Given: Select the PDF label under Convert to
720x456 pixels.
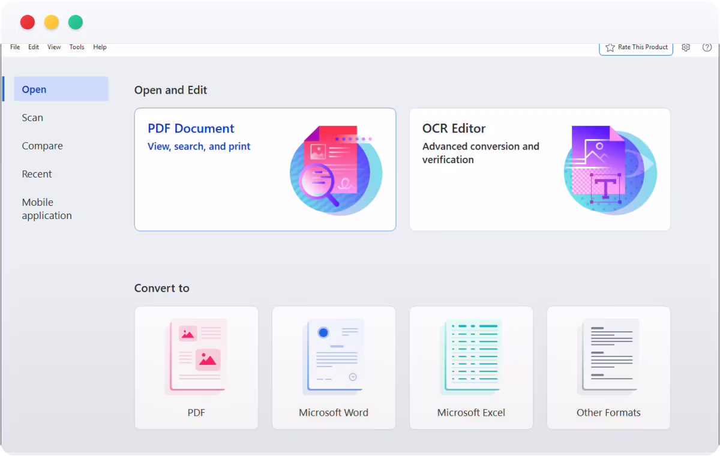Looking at the screenshot, I should coord(196,413).
